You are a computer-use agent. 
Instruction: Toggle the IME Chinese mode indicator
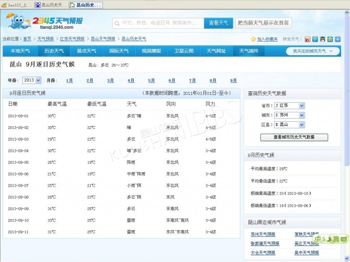[318, 240]
